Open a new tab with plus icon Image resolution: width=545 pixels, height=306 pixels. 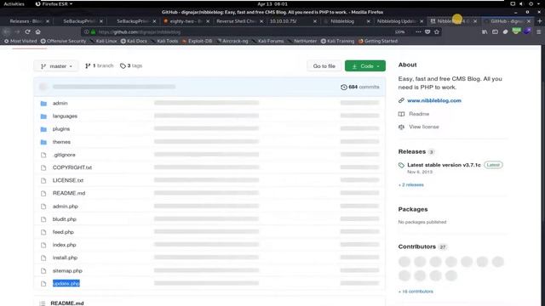click(x=539, y=21)
